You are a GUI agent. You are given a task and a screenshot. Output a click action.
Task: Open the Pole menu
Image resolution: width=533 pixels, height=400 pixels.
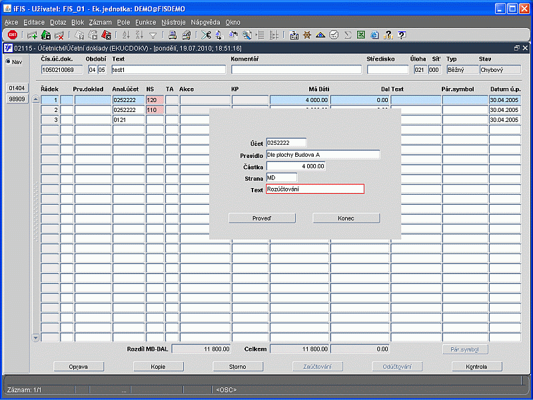(123, 22)
